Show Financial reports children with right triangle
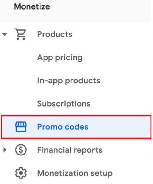153x184 pixels. click(x=5, y=150)
